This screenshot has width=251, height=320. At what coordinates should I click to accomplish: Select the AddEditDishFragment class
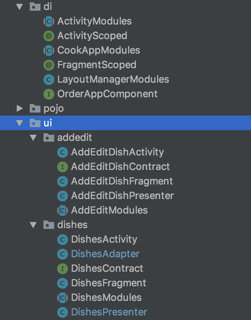(x=122, y=181)
